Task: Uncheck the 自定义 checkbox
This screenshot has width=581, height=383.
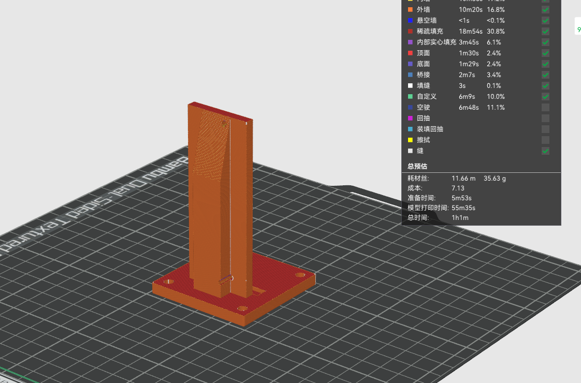Action: pos(545,97)
